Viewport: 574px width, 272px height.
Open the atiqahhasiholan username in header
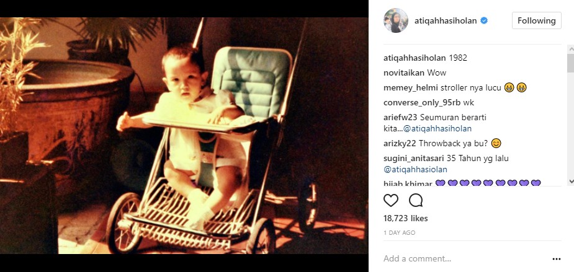[x=446, y=21]
